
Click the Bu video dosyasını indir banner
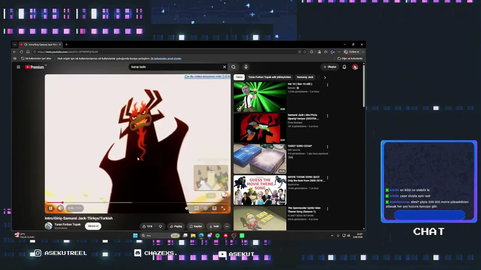click(204, 76)
